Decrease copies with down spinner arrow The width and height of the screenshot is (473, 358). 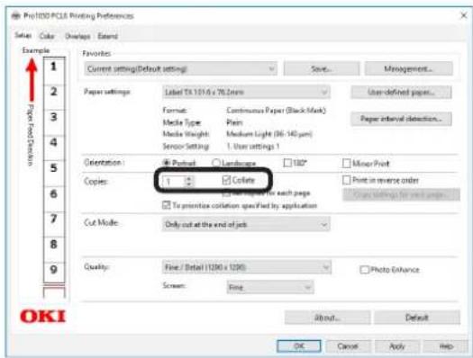[x=189, y=184]
